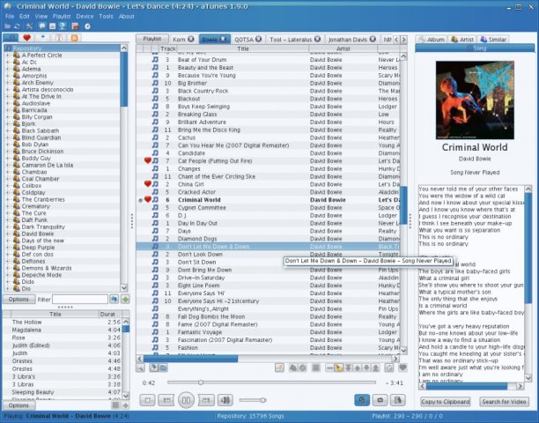This screenshot has height=423, width=539.
Task: Click the move up arrow icon under playlist
Action: [x=358, y=367]
